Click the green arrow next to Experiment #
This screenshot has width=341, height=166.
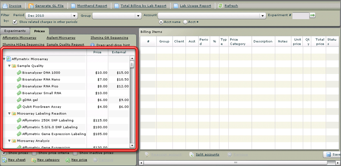point(313,15)
